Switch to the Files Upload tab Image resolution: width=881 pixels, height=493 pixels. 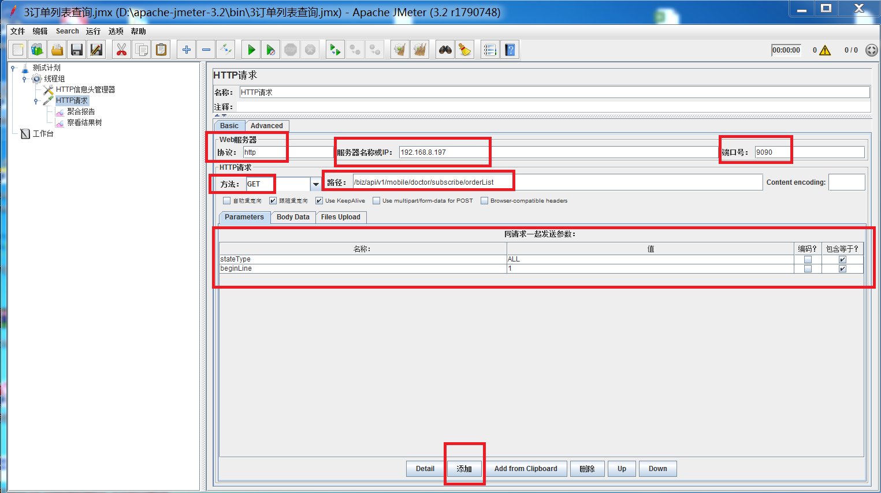tap(341, 217)
